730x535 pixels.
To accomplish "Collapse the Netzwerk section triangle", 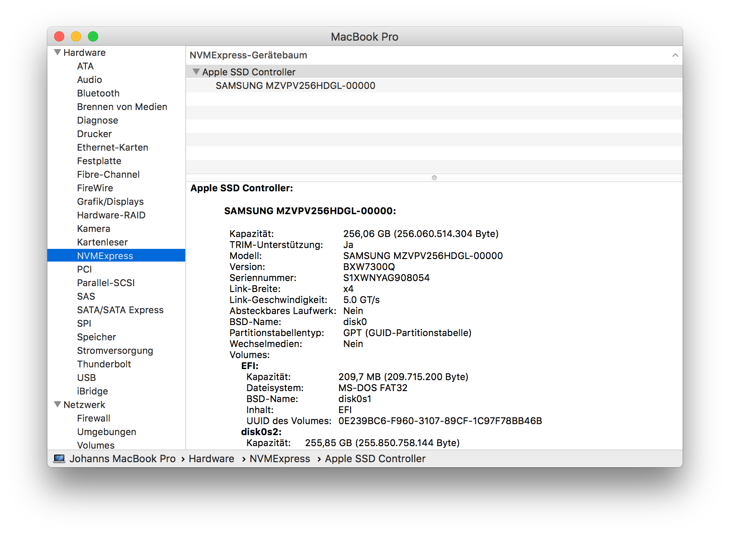I will 58,405.
